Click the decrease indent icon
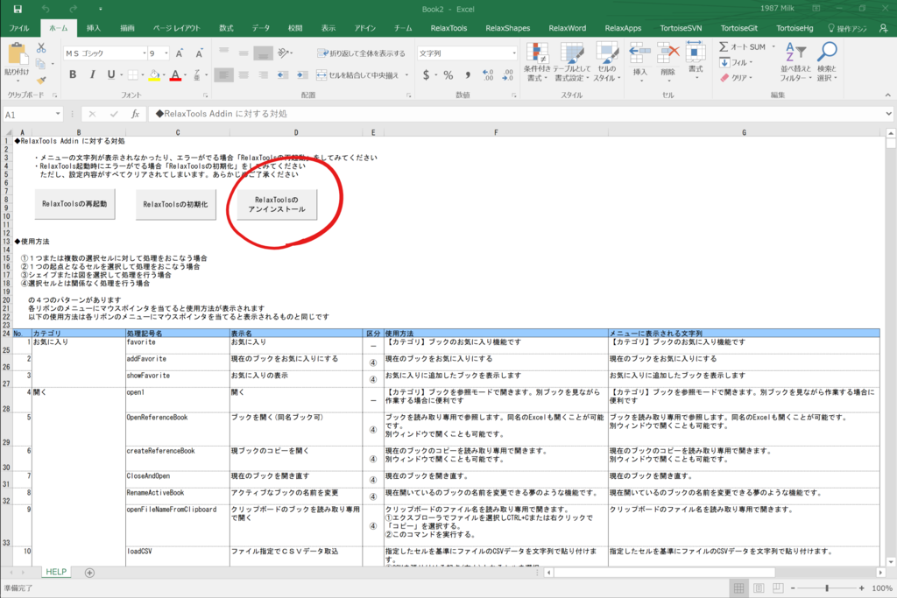 coord(283,75)
